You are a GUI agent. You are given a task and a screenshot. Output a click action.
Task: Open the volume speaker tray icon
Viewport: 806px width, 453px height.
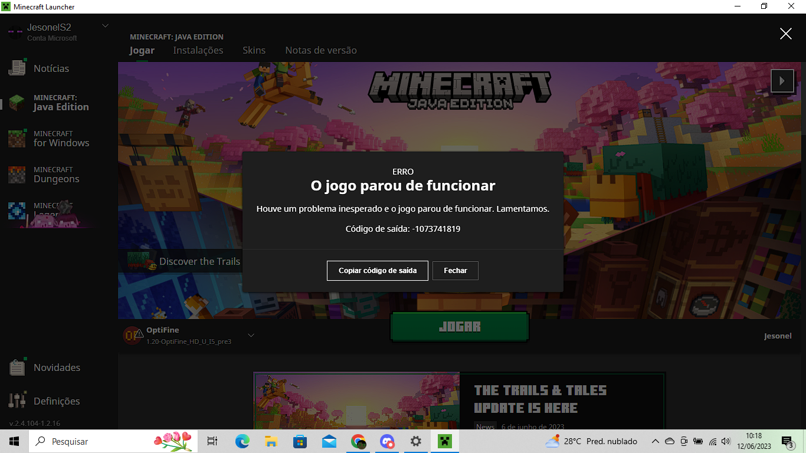(726, 441)
